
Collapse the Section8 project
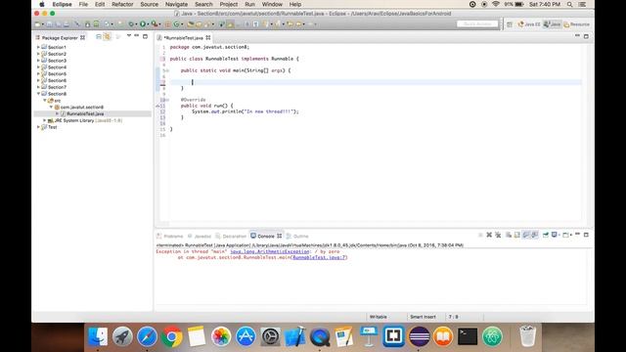pyautogui.click(x=39, y=94)
